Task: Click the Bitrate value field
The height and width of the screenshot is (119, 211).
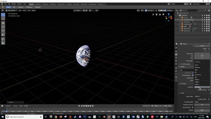Action: [x=202, y=110]
